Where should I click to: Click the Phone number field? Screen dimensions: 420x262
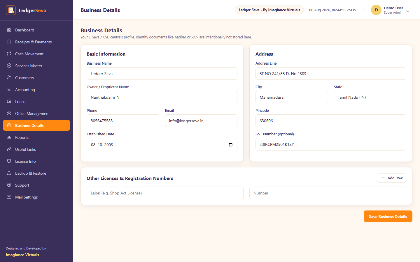(x=123, y=121)
